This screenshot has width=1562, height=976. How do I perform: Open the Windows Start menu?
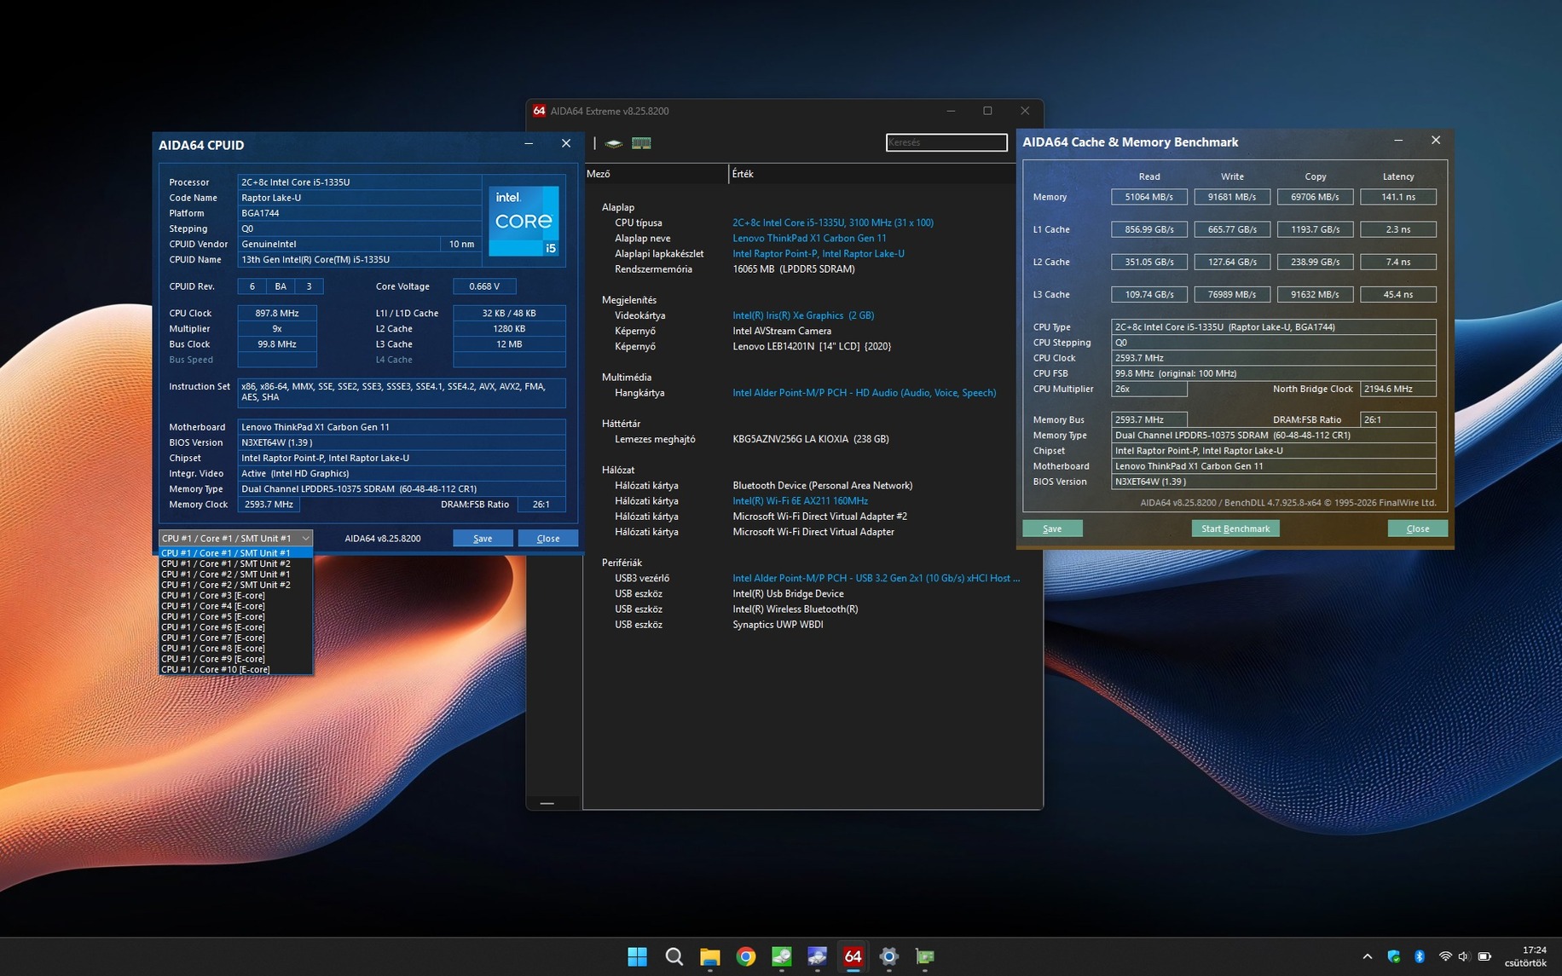(637, 956)
